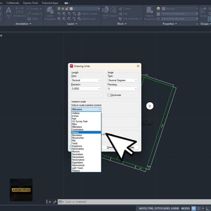The height and width of the screenshot is (211, 211).
Task: Click the Edit Attributes tool
Action: coord(130,19)
